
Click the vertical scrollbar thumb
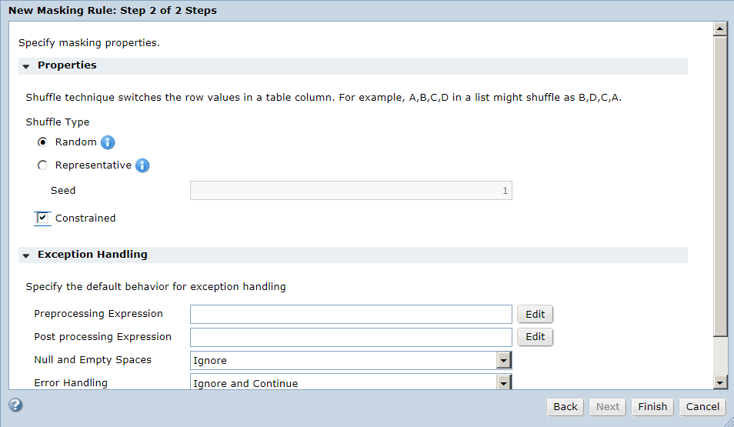pyautogui.click(x=720, y=186)
